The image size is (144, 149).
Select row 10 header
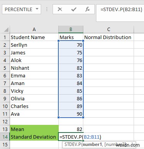coord(5,106)
